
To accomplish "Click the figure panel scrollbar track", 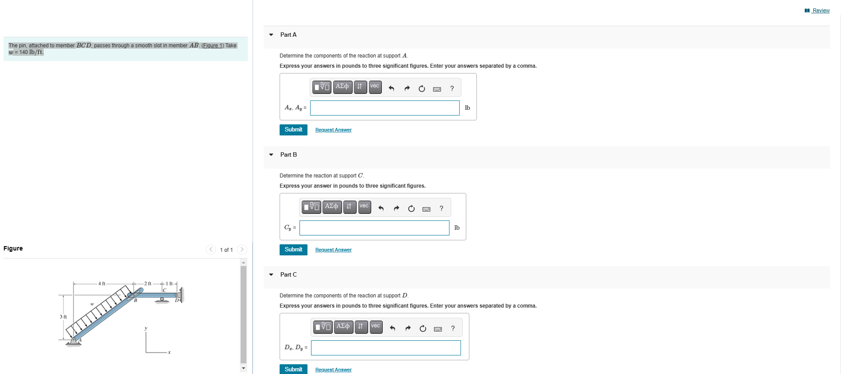I will point(243,314).
